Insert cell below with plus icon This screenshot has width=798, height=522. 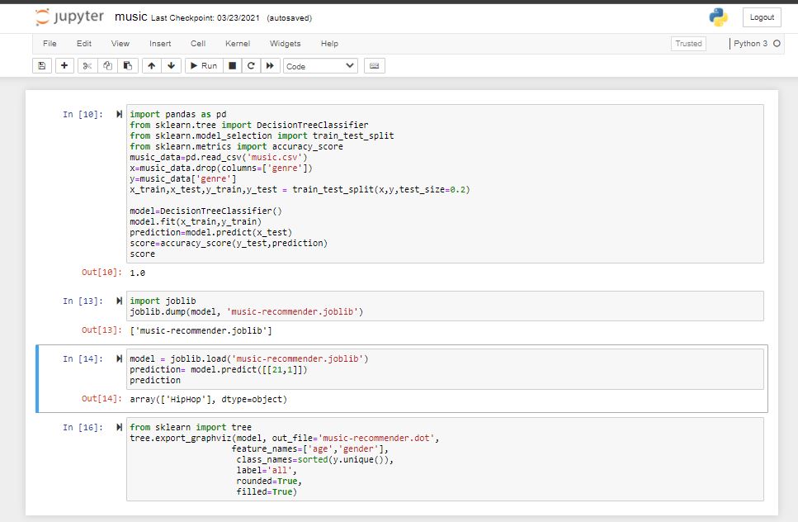[x=64, y=66]
